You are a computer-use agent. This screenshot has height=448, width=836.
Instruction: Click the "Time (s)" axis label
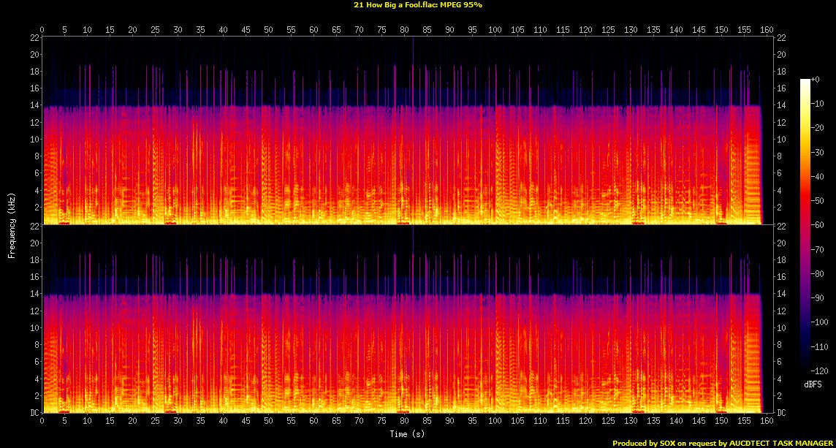coord(408,434)
